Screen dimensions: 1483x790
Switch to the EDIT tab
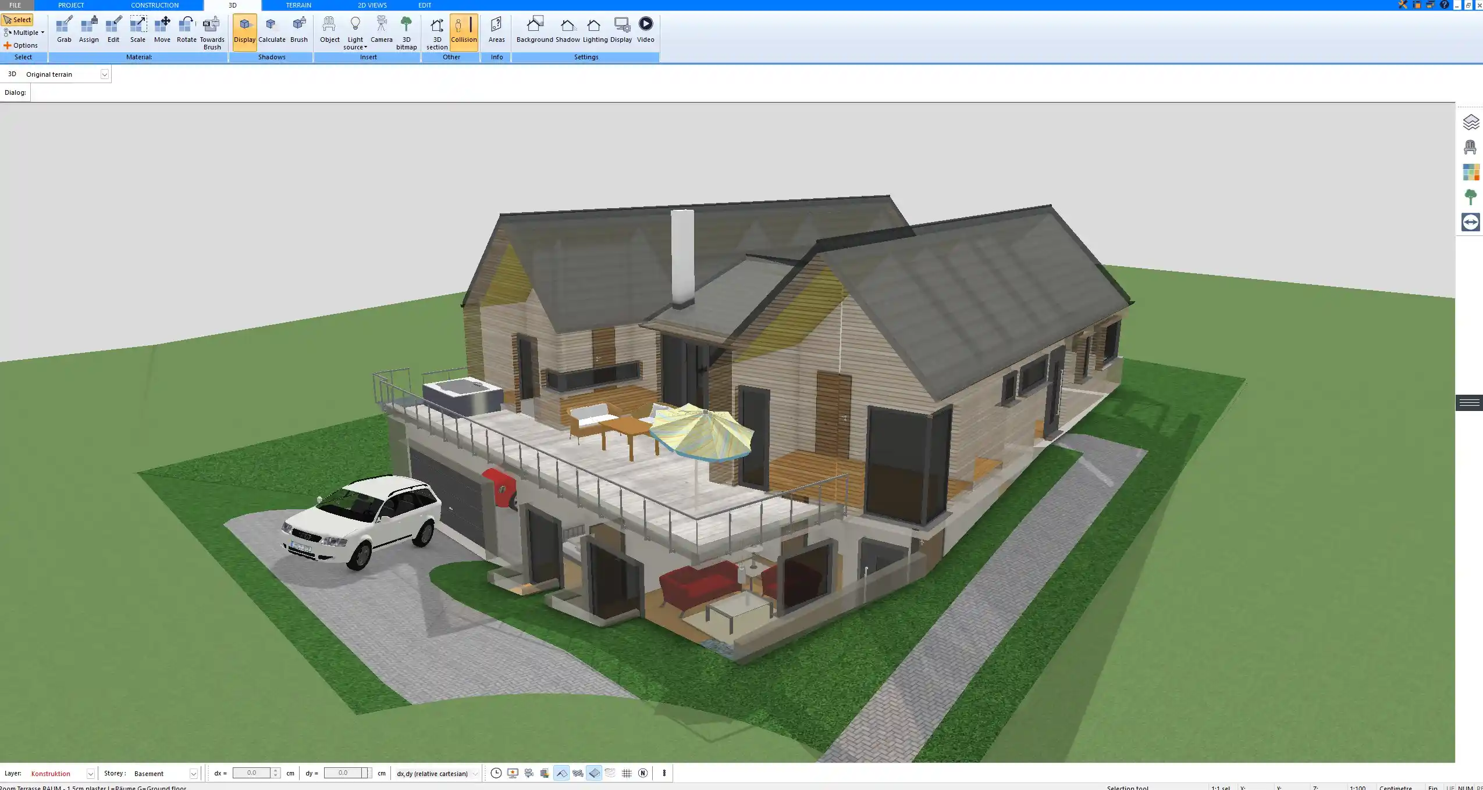[x=425, y=5]
